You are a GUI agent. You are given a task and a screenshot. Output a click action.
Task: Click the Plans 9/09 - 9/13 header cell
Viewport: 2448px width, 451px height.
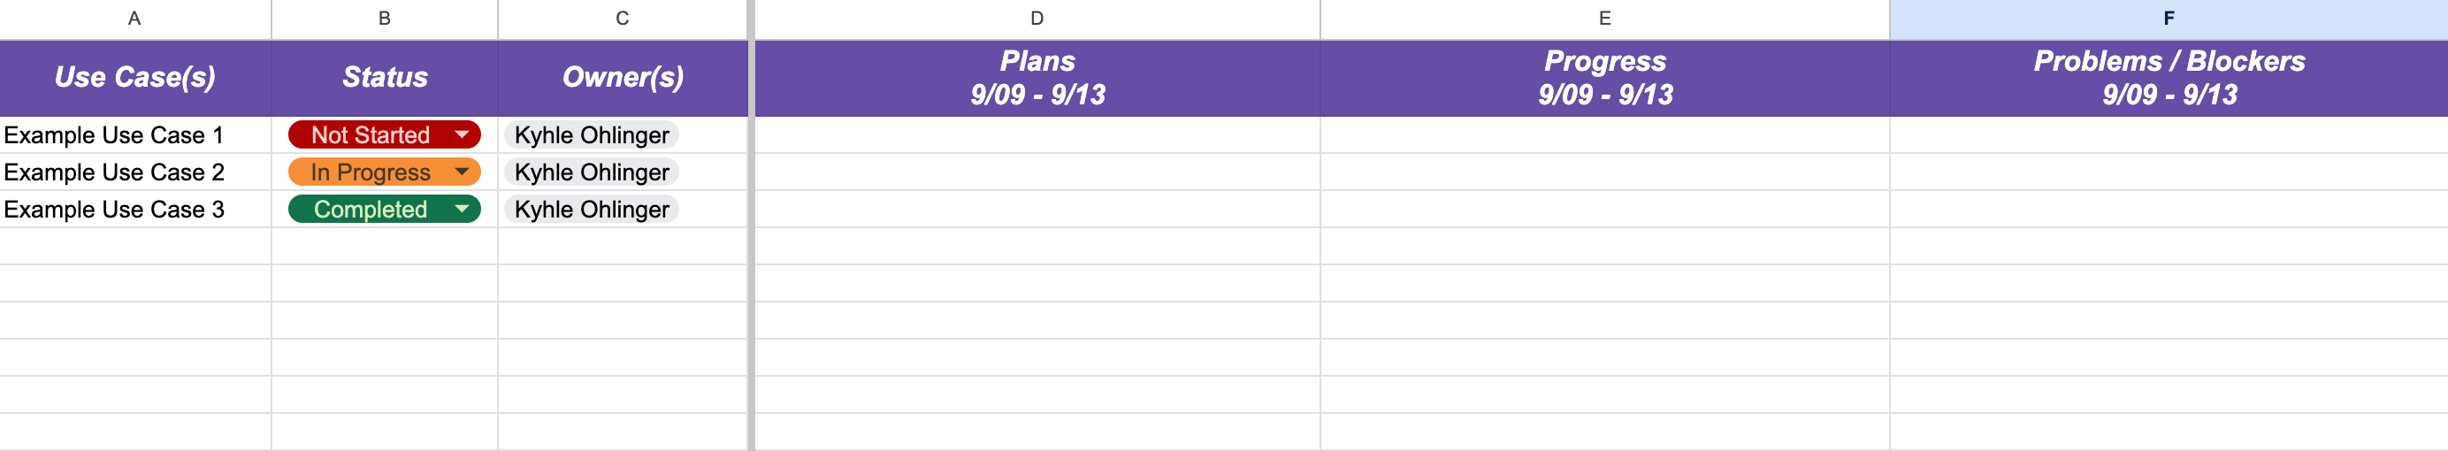pyautogui.click(x=1037, y=77)
